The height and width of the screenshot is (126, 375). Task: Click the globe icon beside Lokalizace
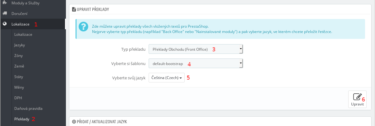coord(5,24)
